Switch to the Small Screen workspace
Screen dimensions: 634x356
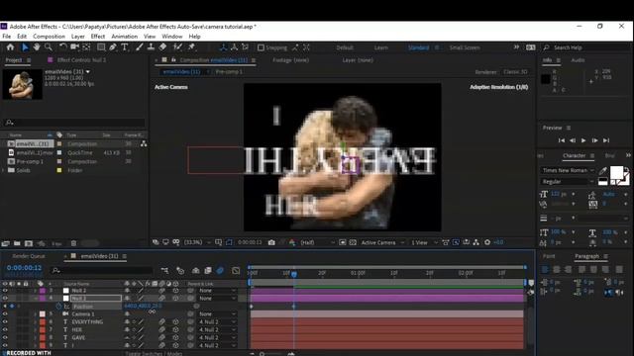click(465, 47)
